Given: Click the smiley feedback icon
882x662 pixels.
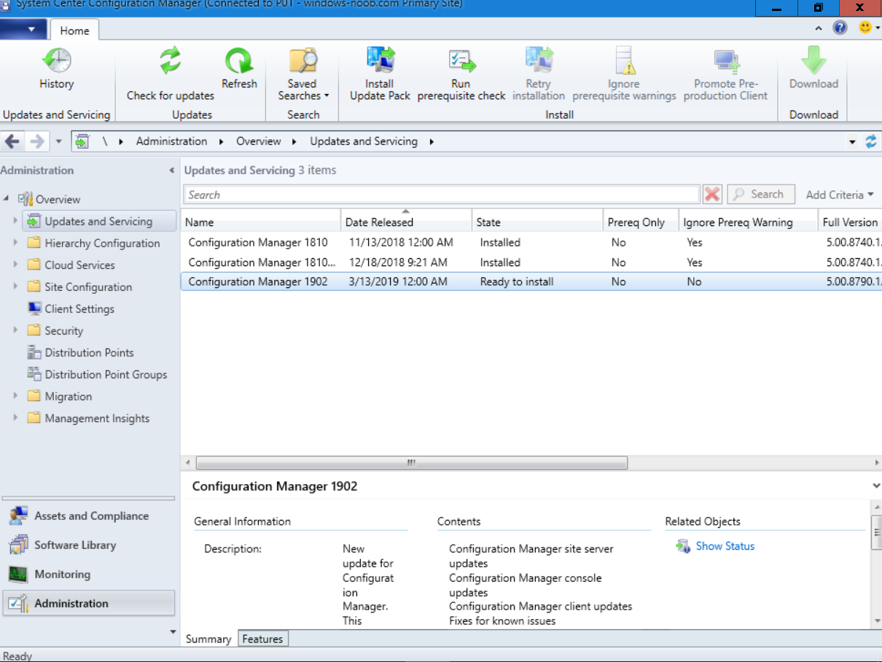Looking at the screenshot, I should (x=865, y=28).
